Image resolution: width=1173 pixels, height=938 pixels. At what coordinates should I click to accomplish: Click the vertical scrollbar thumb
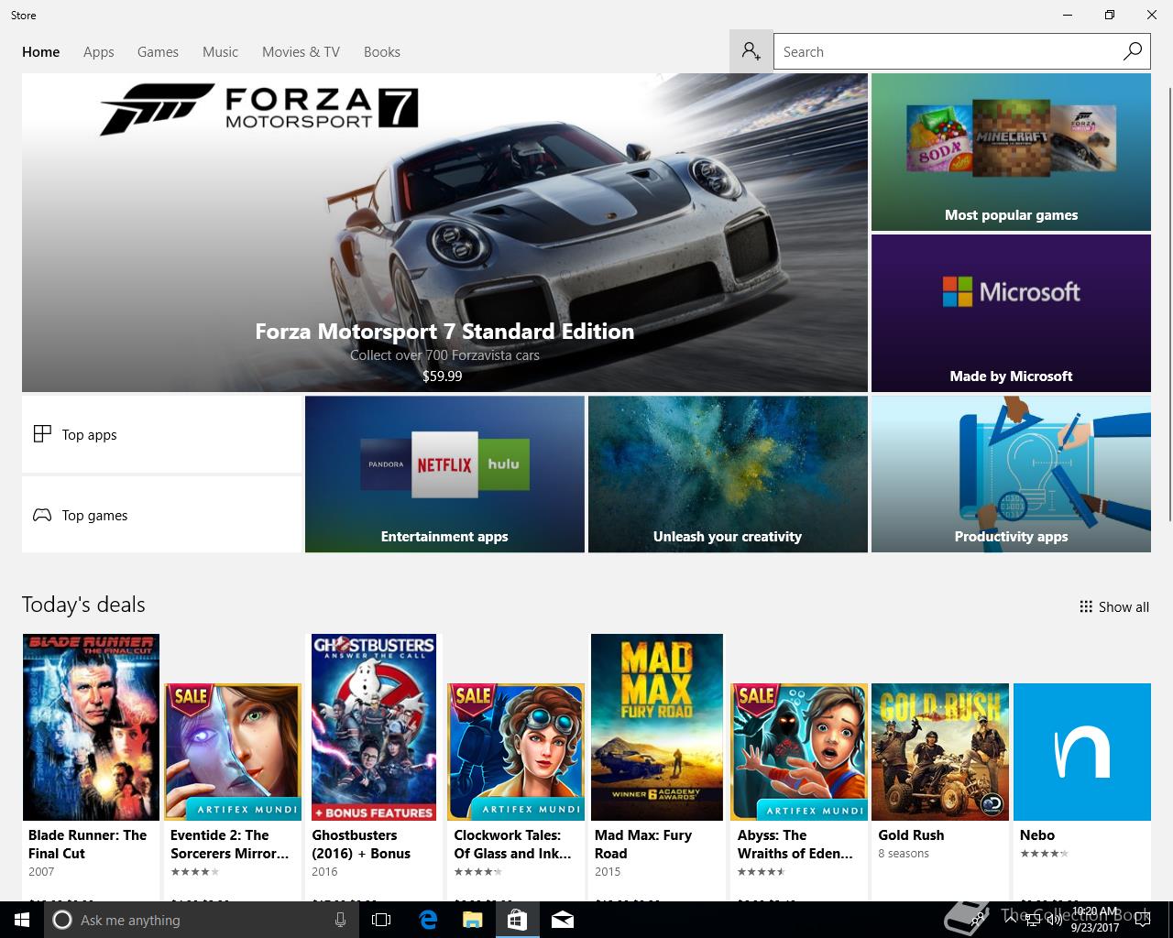pyautogui.click(x=1169, y=302)
